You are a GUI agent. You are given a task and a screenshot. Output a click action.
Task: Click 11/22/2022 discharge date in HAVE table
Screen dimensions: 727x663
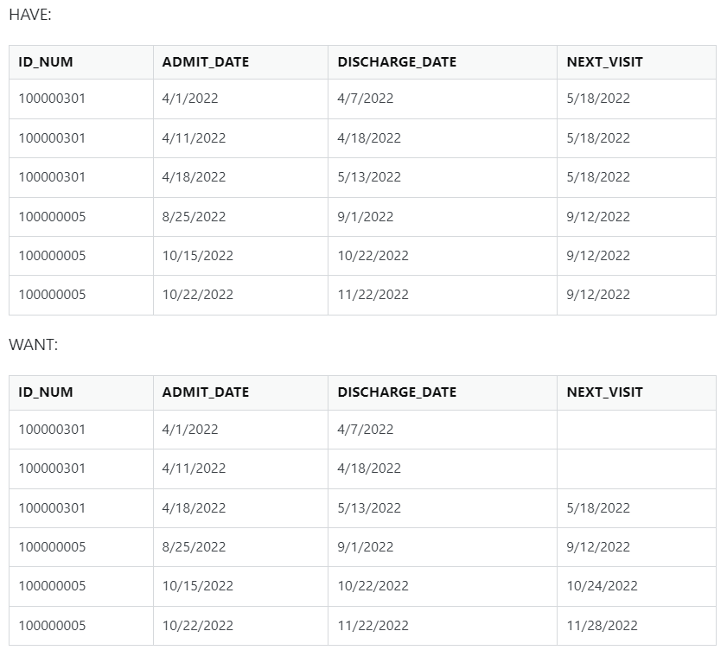click(373, 295)
